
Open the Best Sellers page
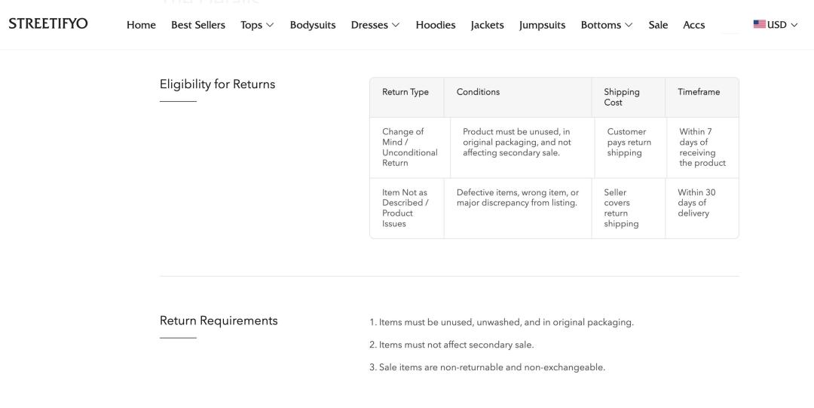pyautogui.click(x=198, y=25)
